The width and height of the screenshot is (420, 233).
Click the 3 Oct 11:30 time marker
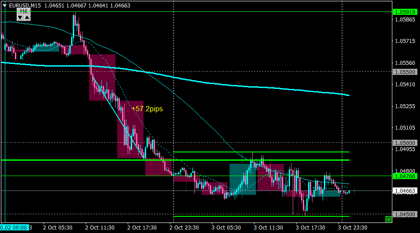coord(268,227)
